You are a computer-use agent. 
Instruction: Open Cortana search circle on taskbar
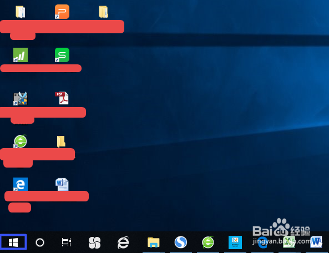point(40,242)
